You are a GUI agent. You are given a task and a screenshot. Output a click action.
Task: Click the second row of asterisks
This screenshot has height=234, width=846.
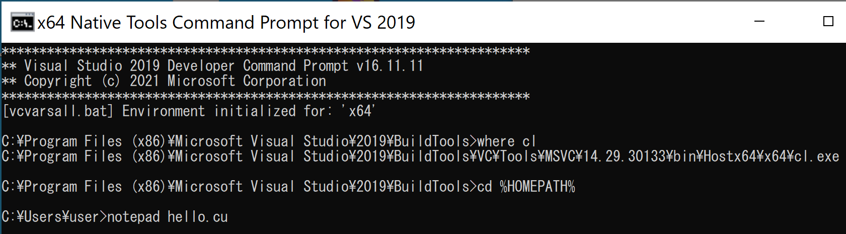click(x=266, y=96)
